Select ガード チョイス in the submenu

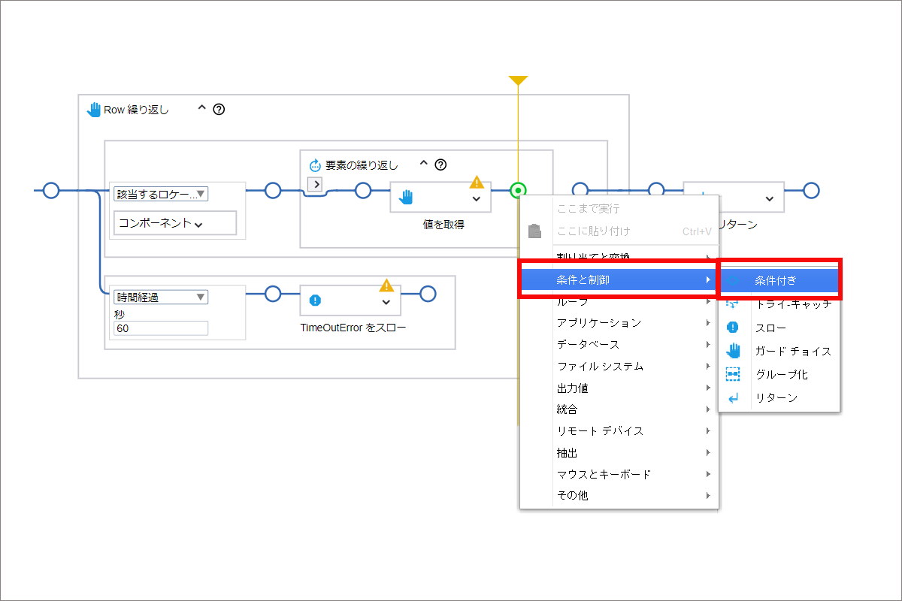tap(779, 351)
